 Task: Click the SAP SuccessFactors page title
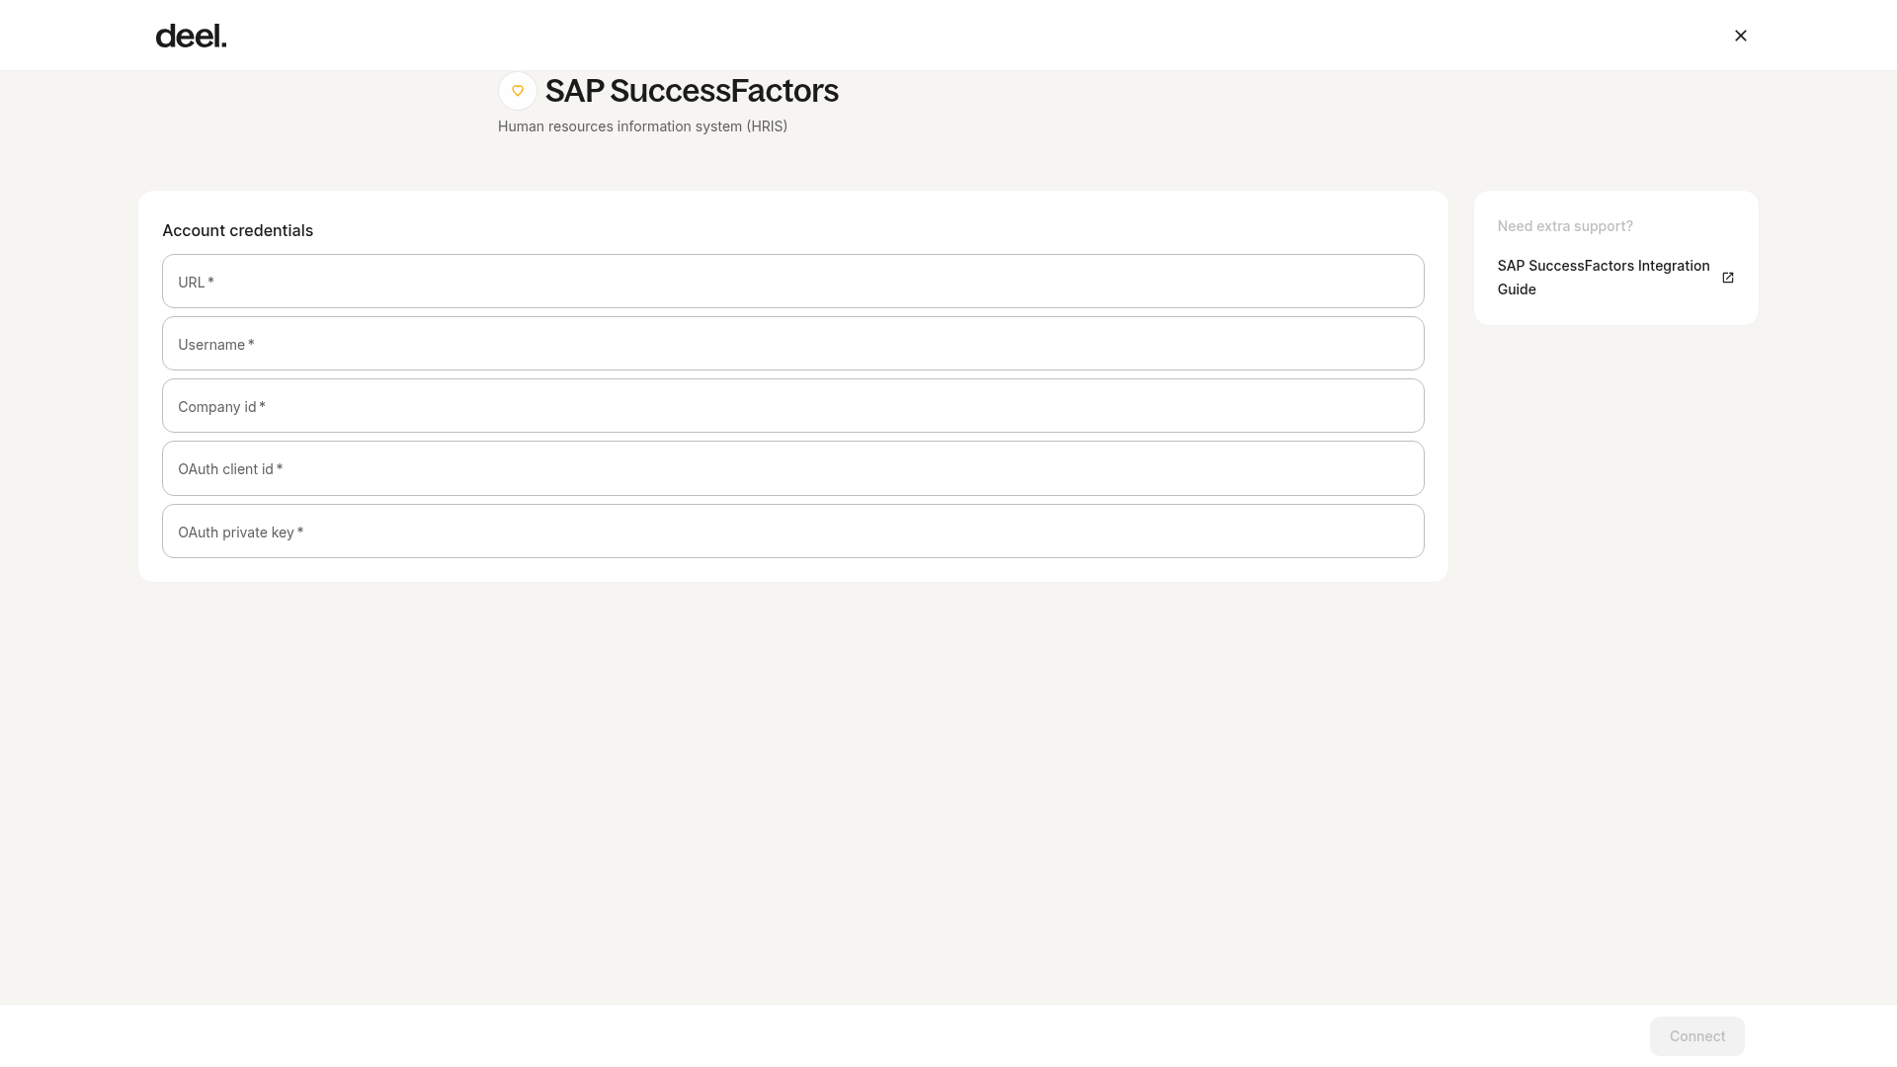point(692,91)
